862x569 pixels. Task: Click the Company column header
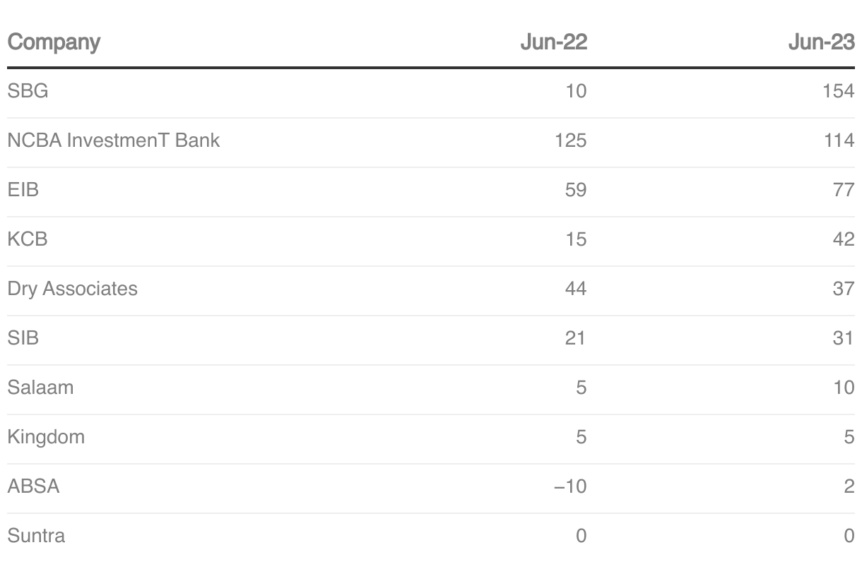(54, 42)
